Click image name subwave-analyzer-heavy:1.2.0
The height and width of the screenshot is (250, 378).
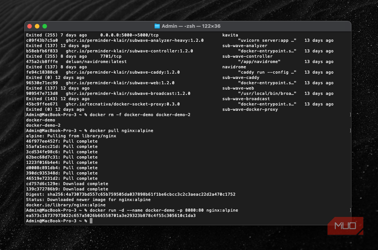coord(166,40)
